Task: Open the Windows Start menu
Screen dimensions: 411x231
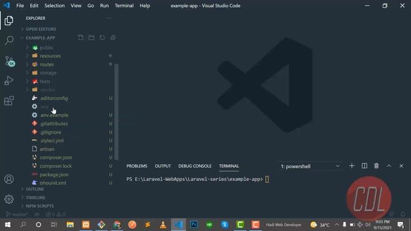Action: point(8,225)
